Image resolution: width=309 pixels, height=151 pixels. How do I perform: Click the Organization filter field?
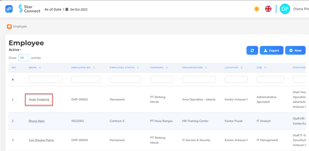[199, 79]
